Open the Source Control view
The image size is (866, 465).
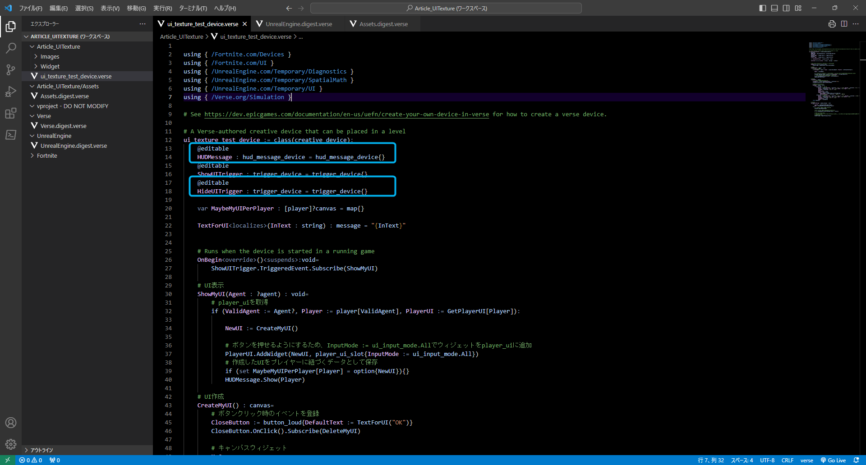click(x=11, y=69)
